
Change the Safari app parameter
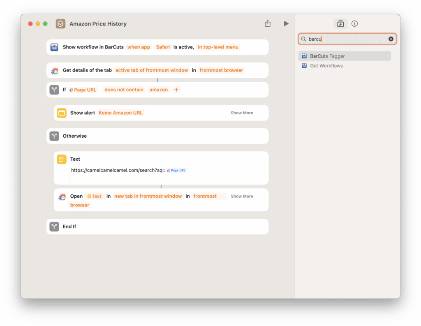click(x=163, y=47)
